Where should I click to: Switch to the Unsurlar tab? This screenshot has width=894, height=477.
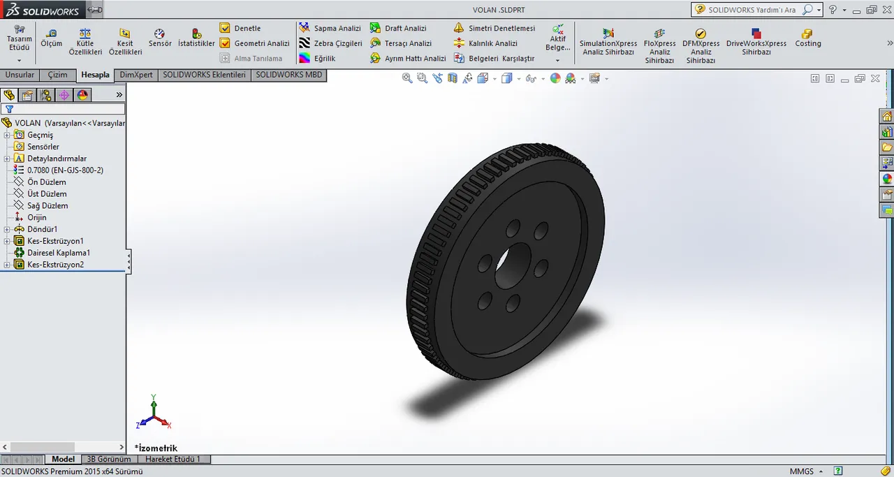(20, 75)
